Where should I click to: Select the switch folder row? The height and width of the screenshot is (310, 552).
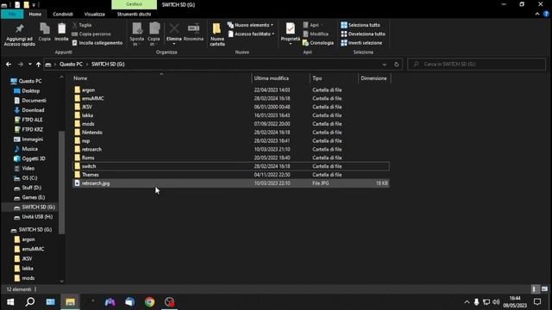(x=231, y=166)
